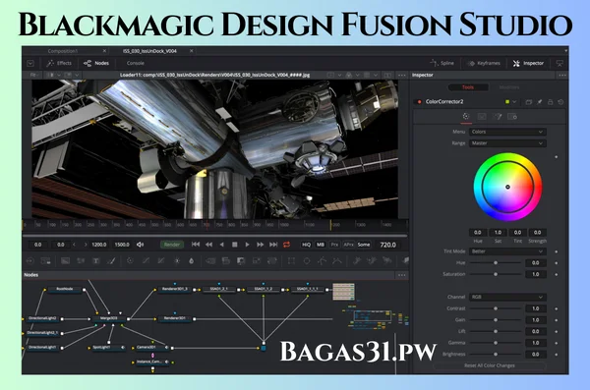The width and height of the screenshot is (590, 390).
Task: Adjust the Hue slider handle
Action: 496,263
